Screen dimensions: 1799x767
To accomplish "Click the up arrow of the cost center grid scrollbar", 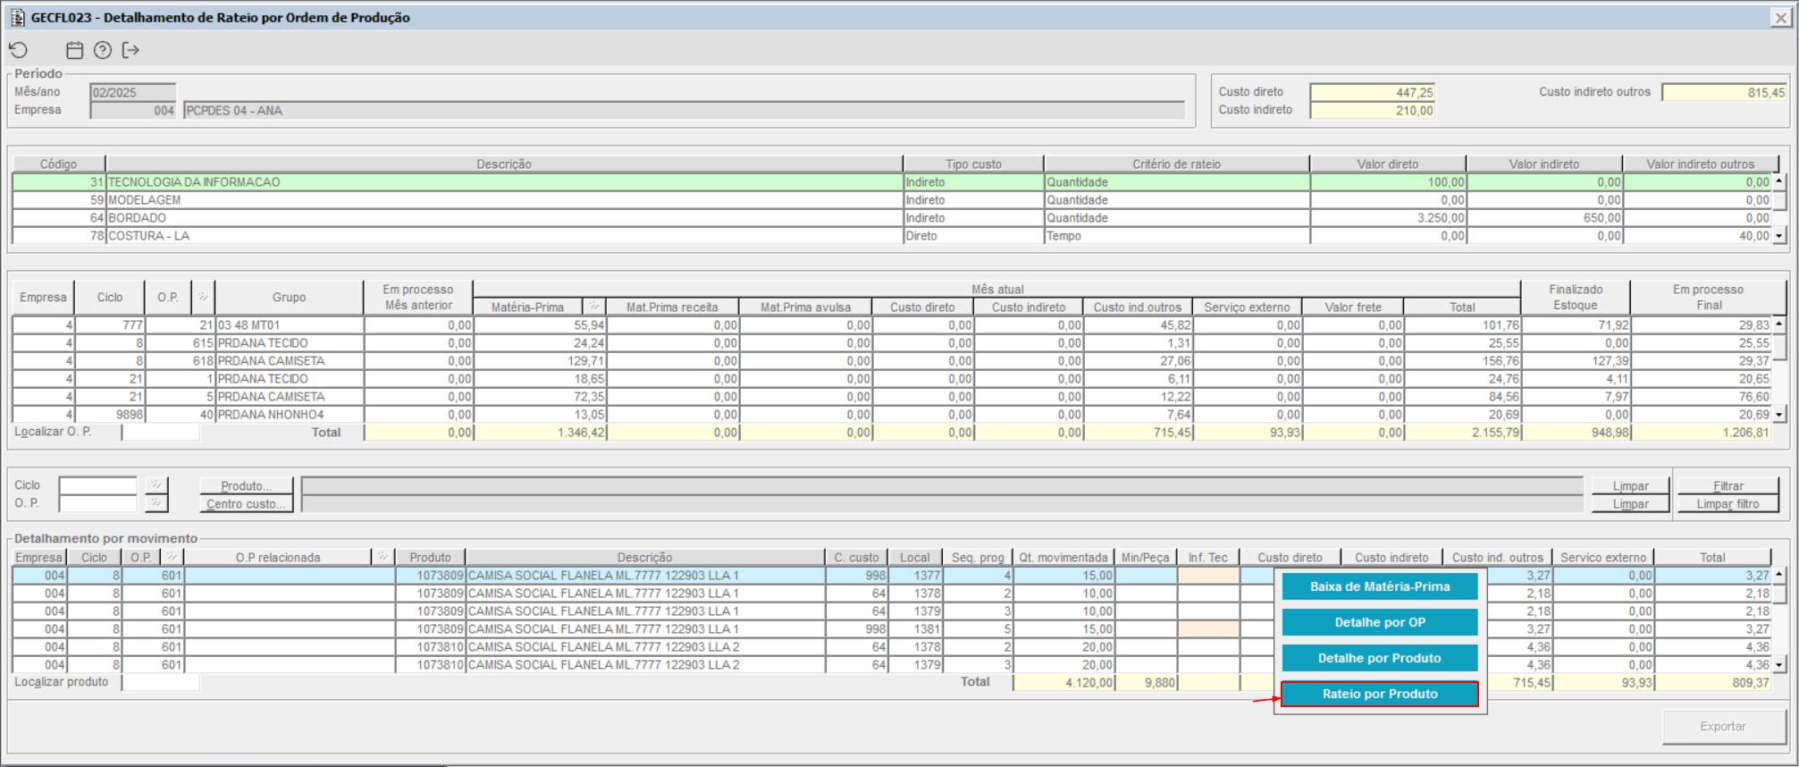I will coord(1778,181).
